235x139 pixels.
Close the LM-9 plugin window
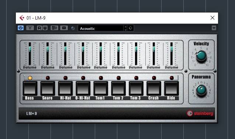pyautogui.click(x=212, y=18)
